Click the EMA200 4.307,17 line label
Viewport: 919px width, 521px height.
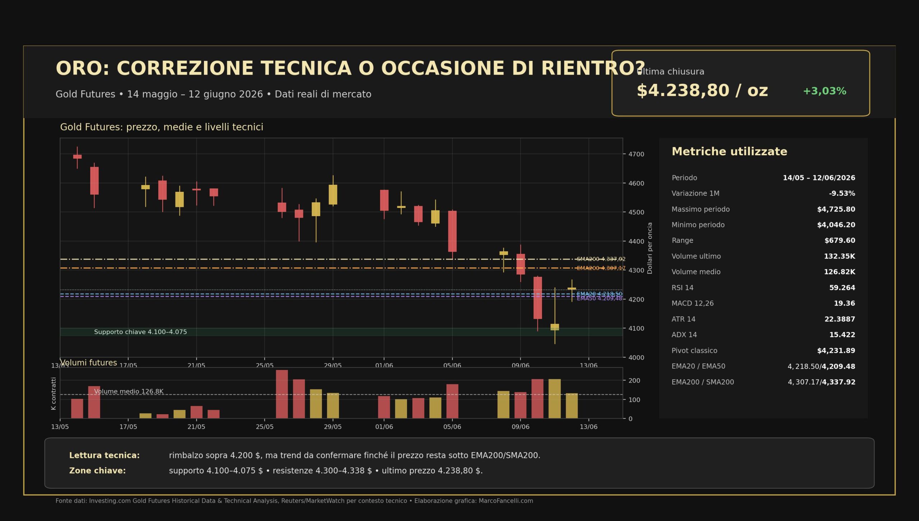pos(601,268)
